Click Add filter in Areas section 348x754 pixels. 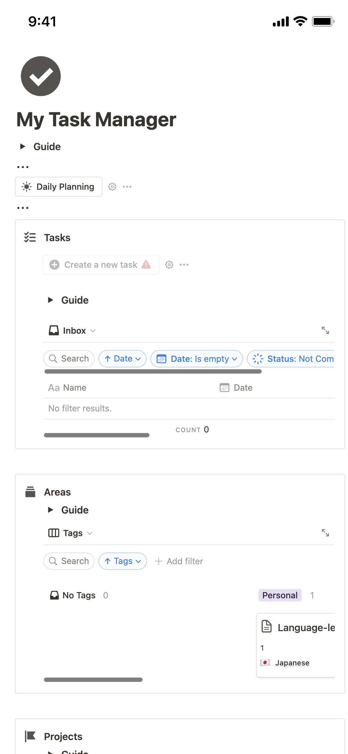[179, 561]
